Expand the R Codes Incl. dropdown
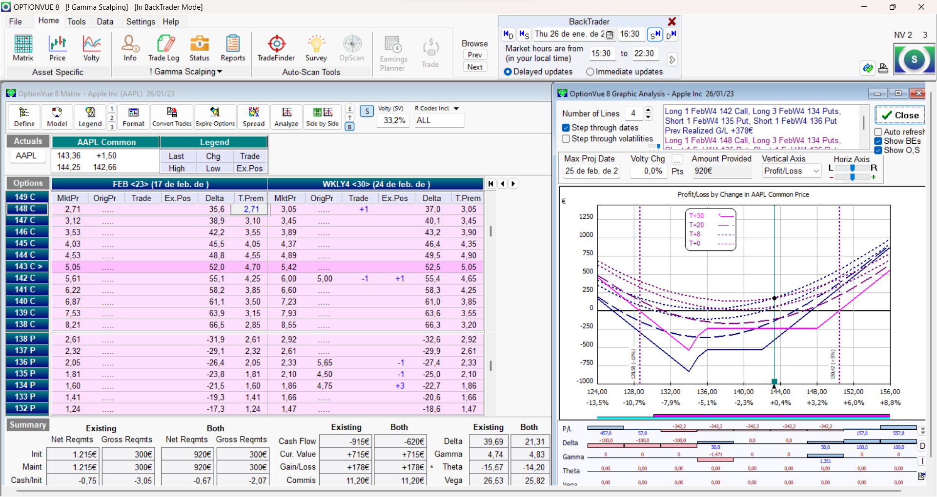The height and width of the screenshot is (497, 937). [456, 109]
